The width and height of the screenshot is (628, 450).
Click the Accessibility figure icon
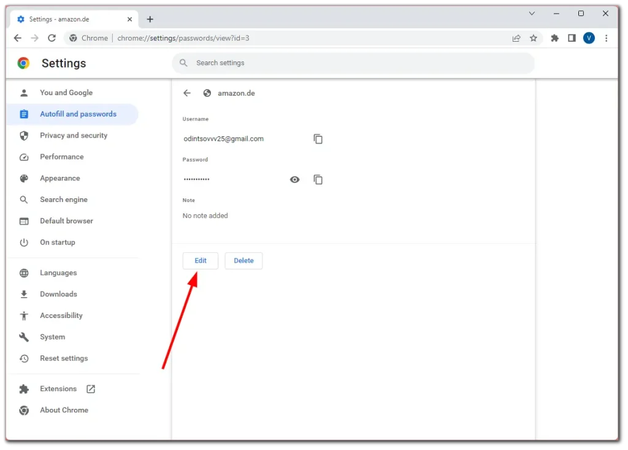(24, 316)
